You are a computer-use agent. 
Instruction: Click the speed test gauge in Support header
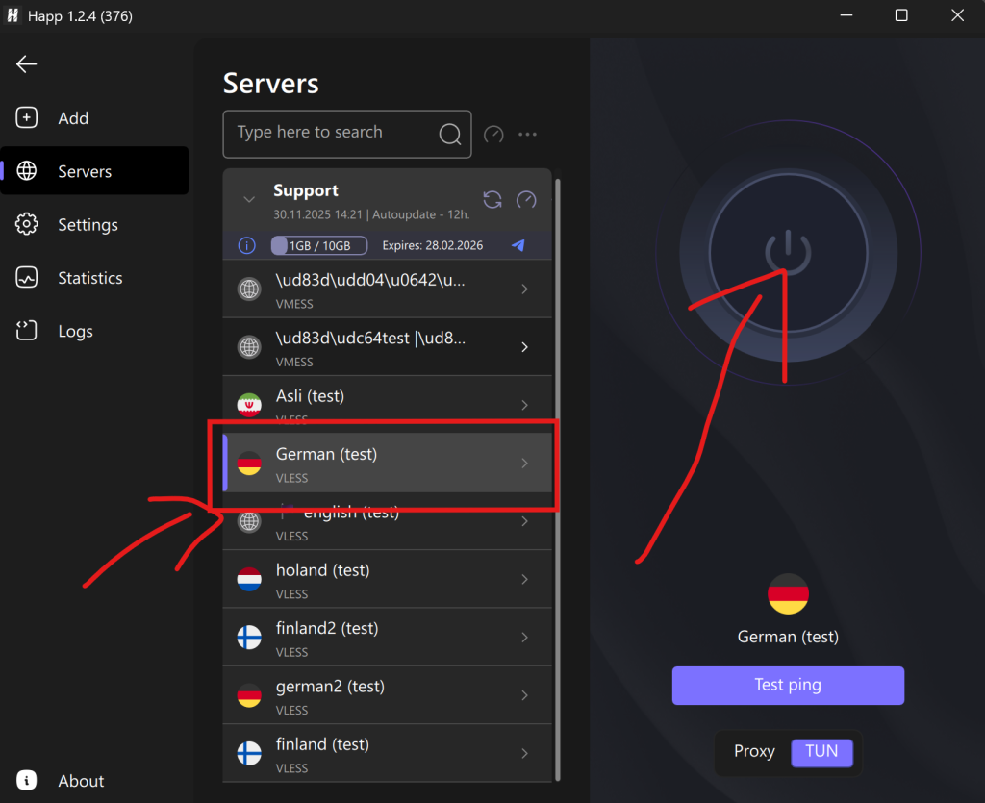click(x=526, y=199)
